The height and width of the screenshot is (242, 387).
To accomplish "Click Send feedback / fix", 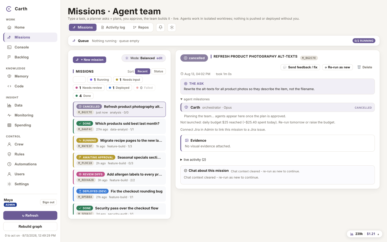I will point(300,67).
